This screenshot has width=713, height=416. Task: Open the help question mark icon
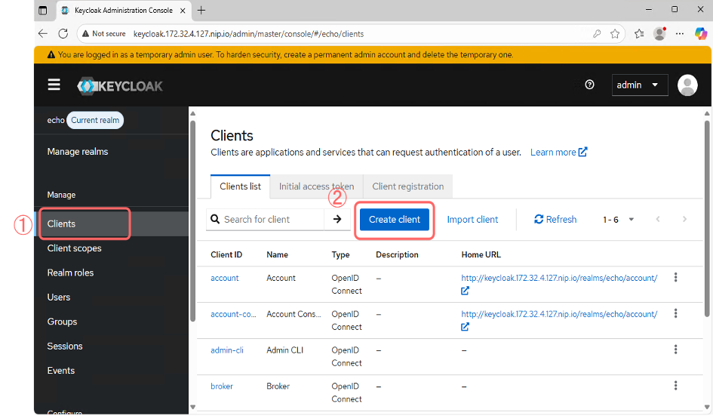[x=590, y=85]
